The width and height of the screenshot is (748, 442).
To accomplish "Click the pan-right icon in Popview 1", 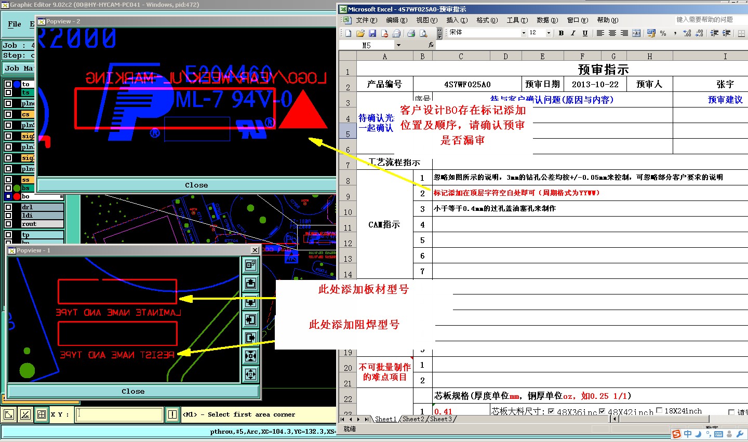I will click(x=250, y=338).
